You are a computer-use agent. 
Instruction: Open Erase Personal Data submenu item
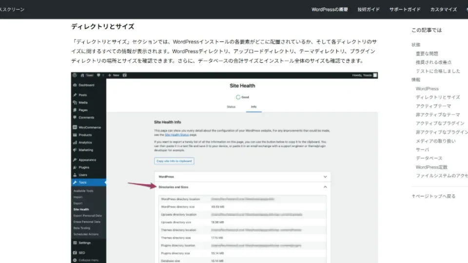[x=87, y=222]
